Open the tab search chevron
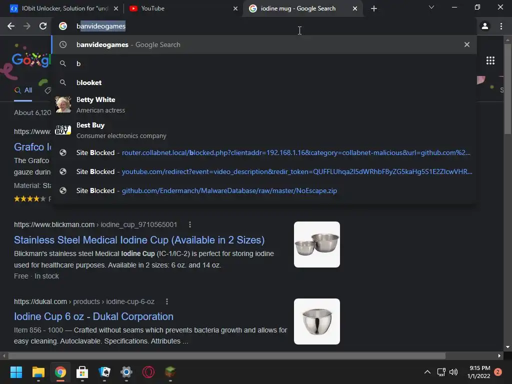Viewport: 512px width, 384px height. coord(431,7)
